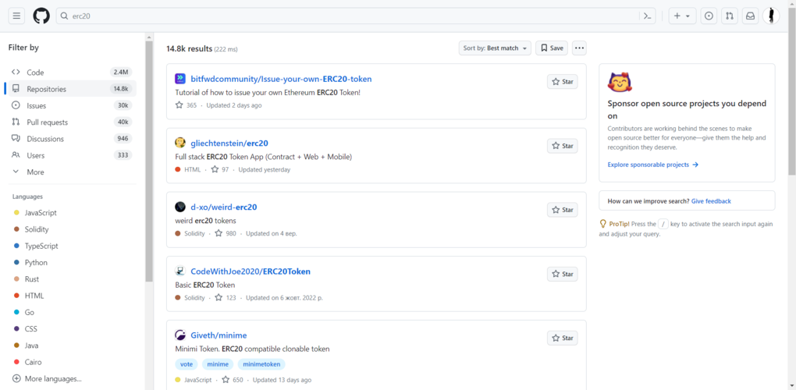Image resolution: width=796 pixels, height=390 pixels.
Task: View the 365 stargazers count
Action: tap(186, 105)
